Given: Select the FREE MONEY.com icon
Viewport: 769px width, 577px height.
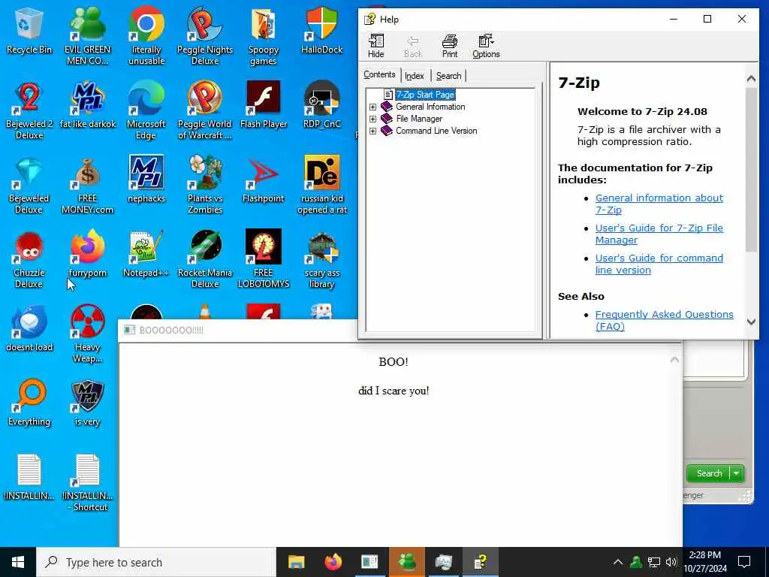Looking at the screenshot, I should (x=88, y=185).
